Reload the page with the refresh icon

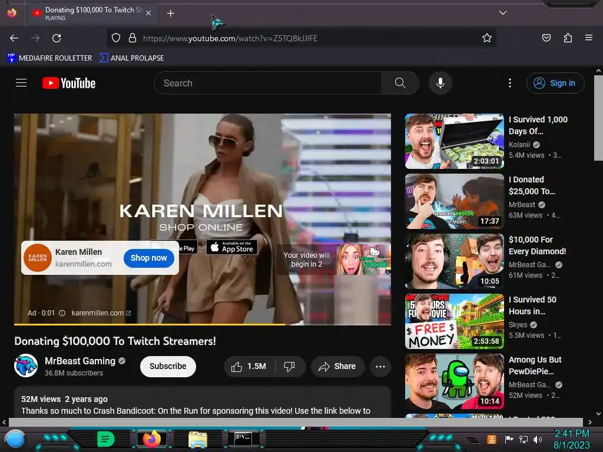point(57,38)
